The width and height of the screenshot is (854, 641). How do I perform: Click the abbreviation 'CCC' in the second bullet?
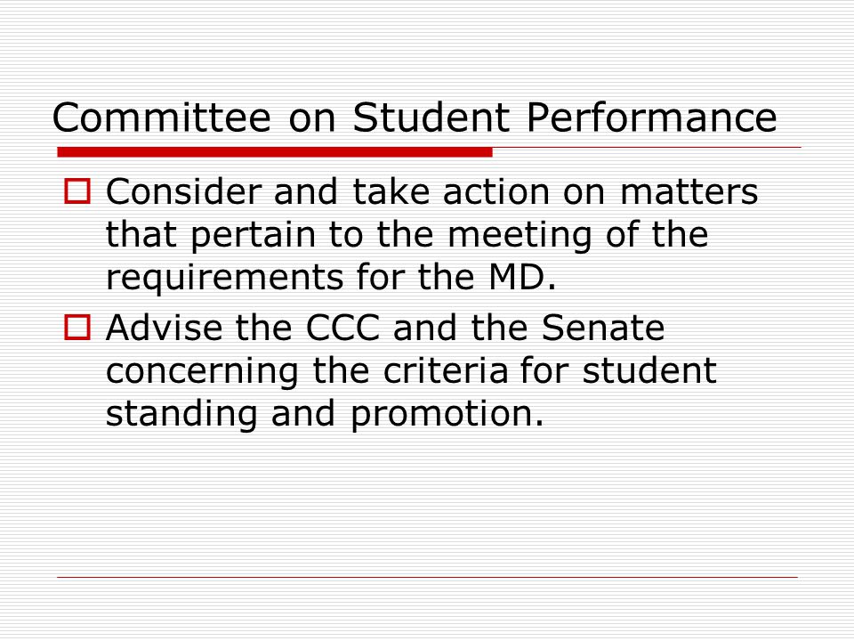pyautogui.click(x=342, y=328)
